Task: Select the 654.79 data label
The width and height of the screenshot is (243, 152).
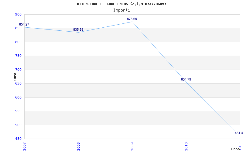Action: (186, 79)
